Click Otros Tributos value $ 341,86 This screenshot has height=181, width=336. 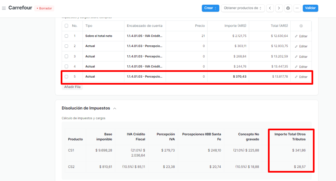click(x=299, y=150)
